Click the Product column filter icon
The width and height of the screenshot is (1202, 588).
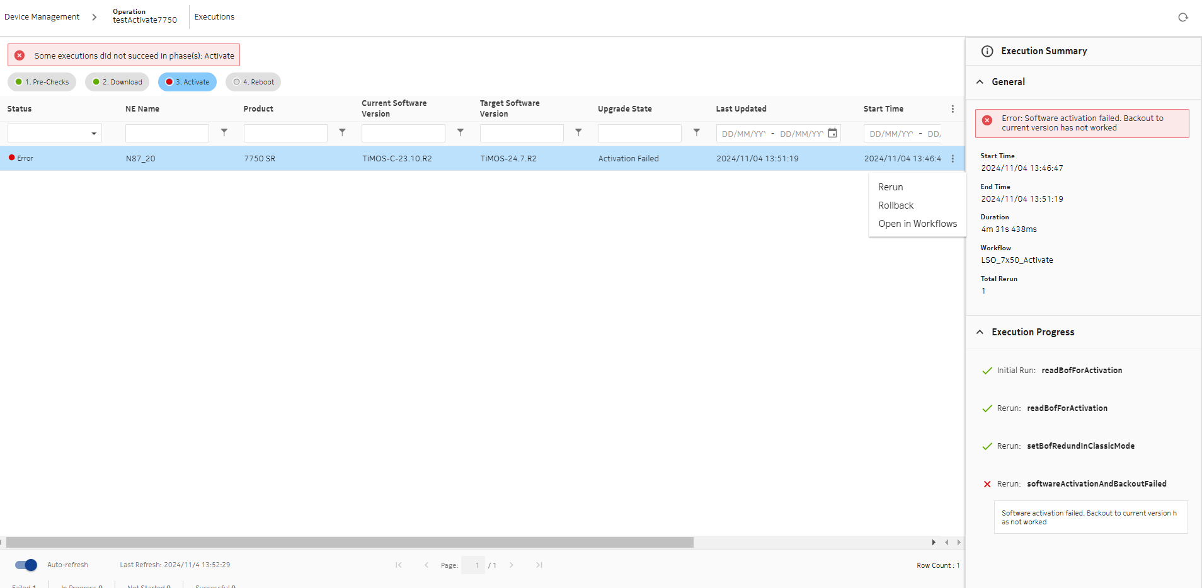[342, 132]
